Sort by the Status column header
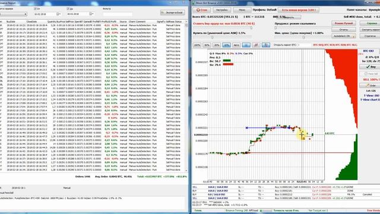Viewport: 380px width, 214px height. 178,21
